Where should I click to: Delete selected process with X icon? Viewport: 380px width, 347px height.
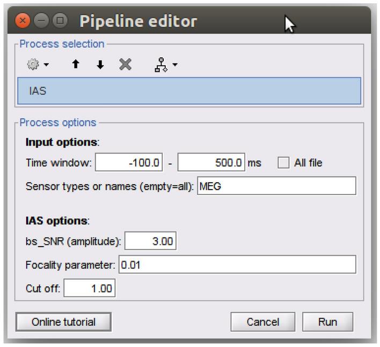pyautogui.click(x=125, y=65)
